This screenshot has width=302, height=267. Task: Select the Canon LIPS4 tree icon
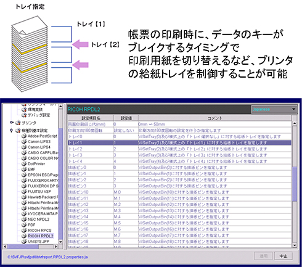click(x=24, y=147)
